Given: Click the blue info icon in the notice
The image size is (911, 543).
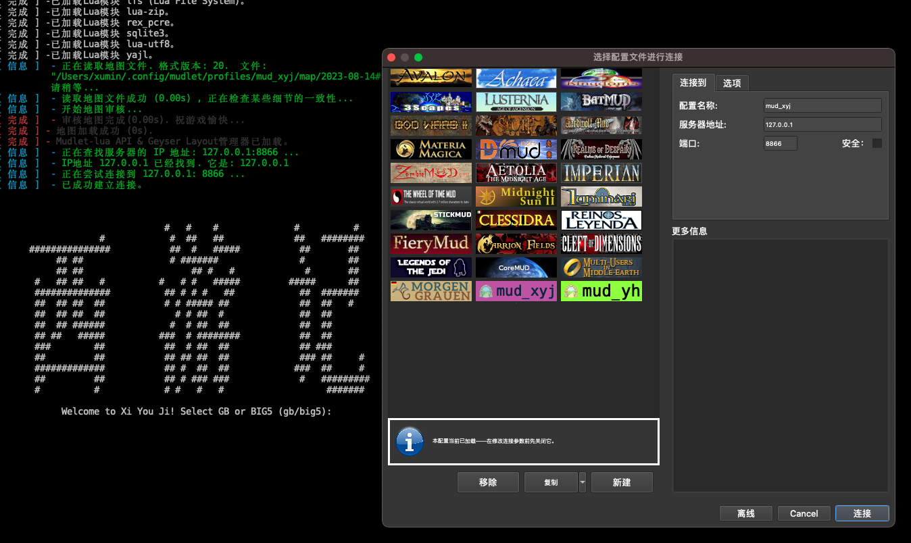Looking at the screenshot, I should pos(410,441).
